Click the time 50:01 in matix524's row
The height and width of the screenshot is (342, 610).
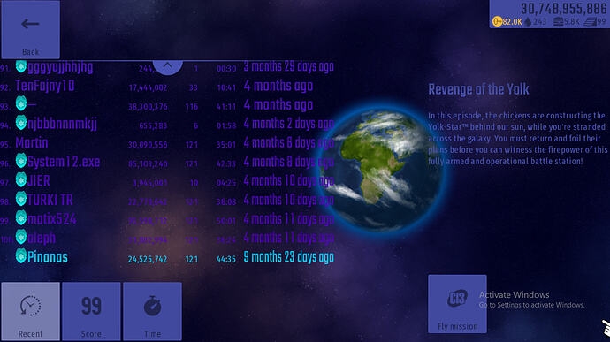point(226,221)
